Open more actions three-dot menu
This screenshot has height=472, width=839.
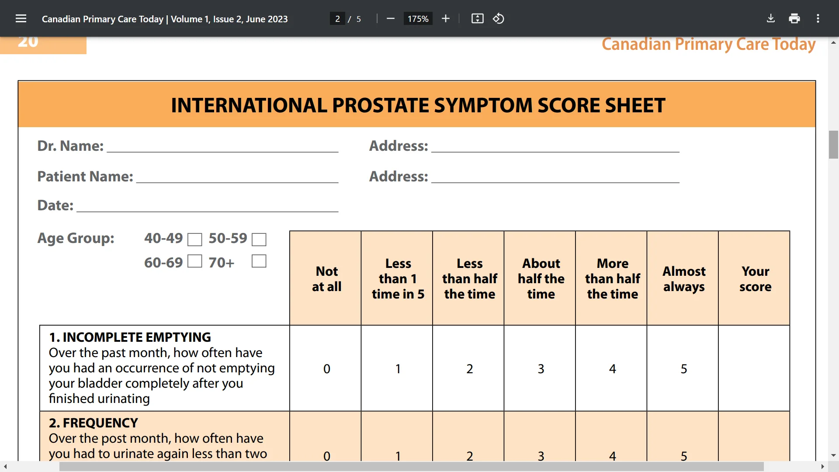(x=818, y=19)
